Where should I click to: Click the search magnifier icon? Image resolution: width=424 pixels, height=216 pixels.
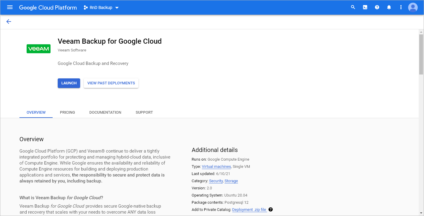(353, 7)
